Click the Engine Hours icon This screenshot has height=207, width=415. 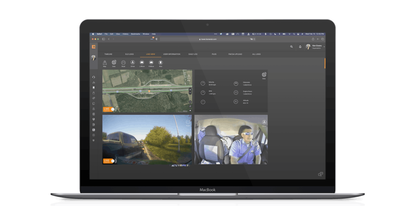(236, 92)
